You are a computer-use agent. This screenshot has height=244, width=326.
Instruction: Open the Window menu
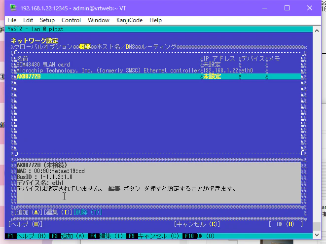[x=98, y=20]
